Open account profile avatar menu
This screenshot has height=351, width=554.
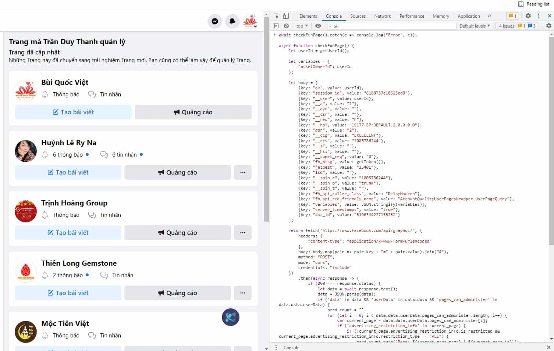[x=250, y=21]
